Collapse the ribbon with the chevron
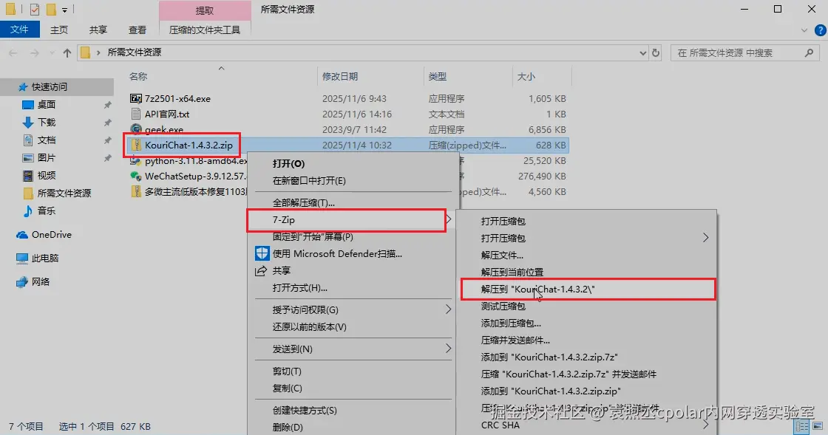The width and height of the screenshot is (828, 435). [x=804, y=30]
